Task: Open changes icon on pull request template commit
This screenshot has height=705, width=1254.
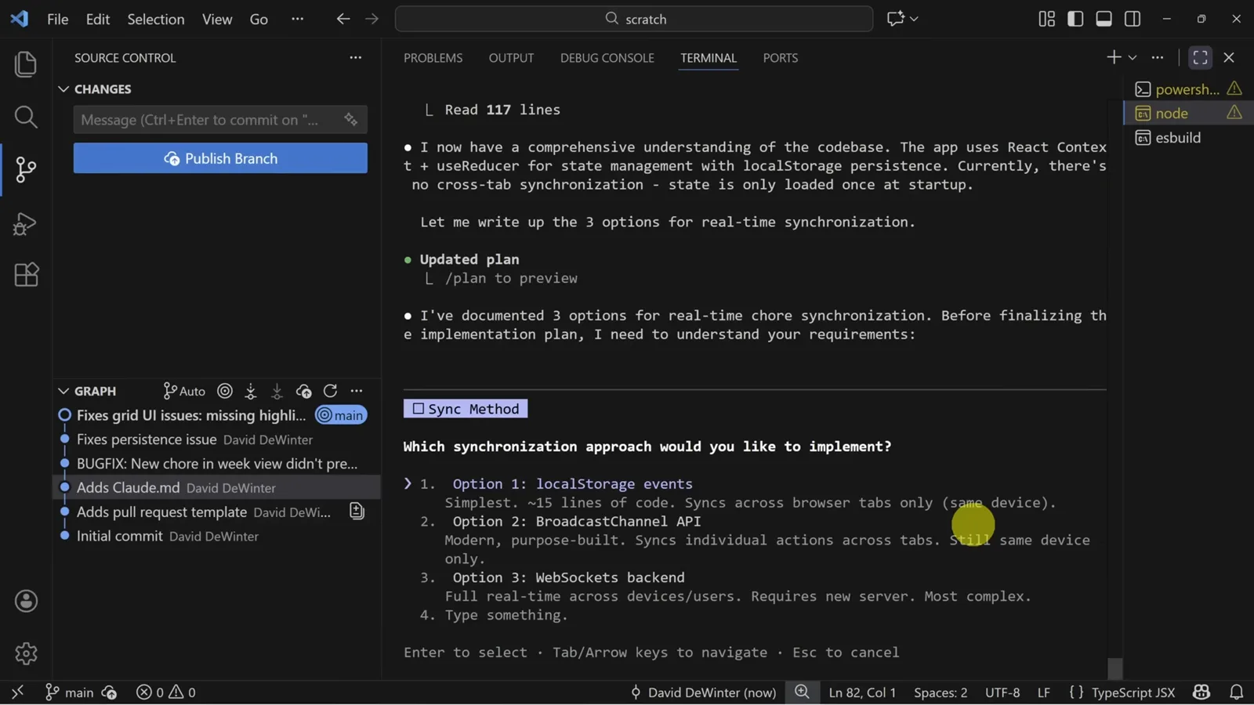Action: tap(357, 512)
